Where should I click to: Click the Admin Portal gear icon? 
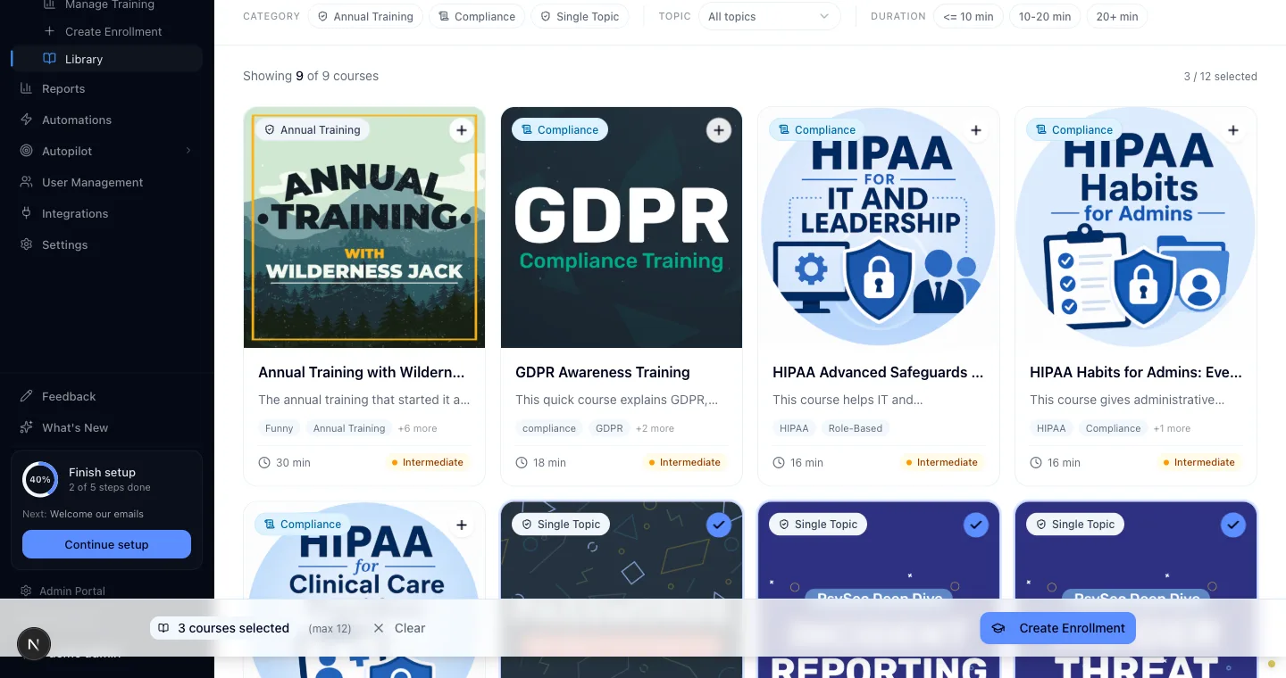click(x=27, y=591)
